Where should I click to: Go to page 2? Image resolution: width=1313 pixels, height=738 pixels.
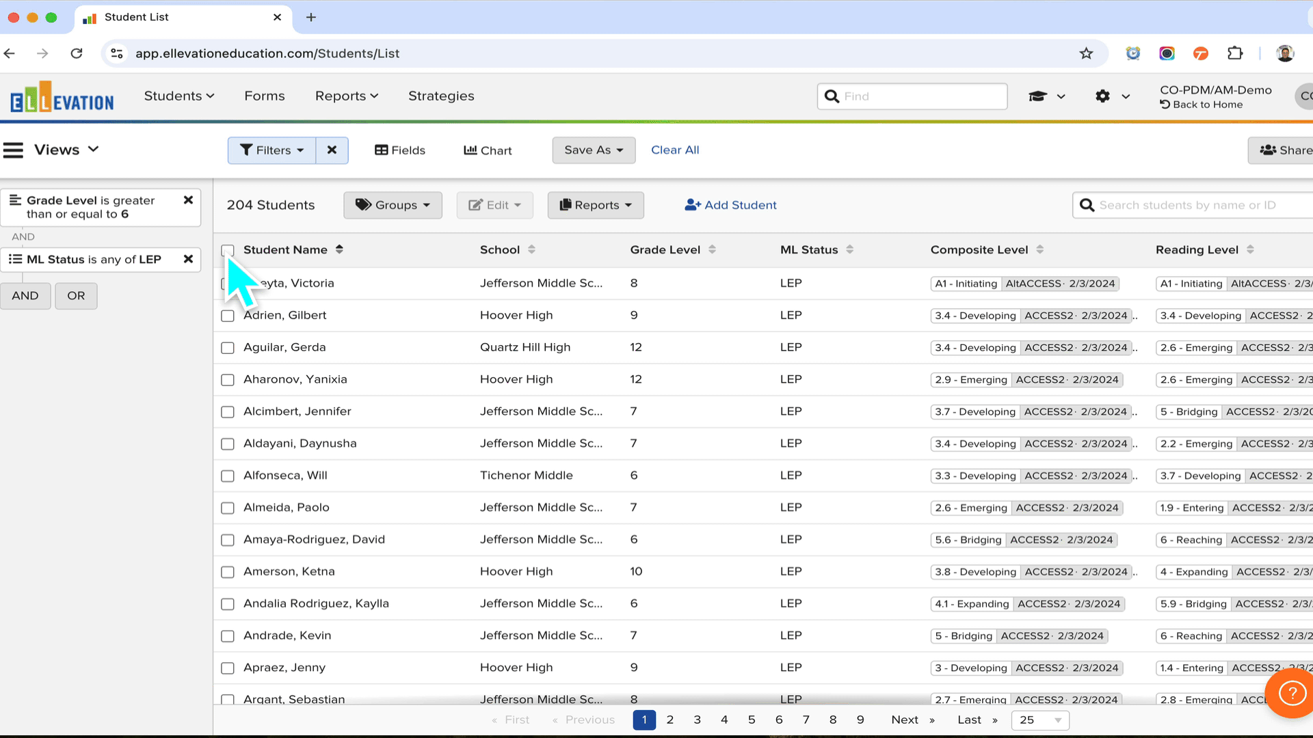[670, 720]
